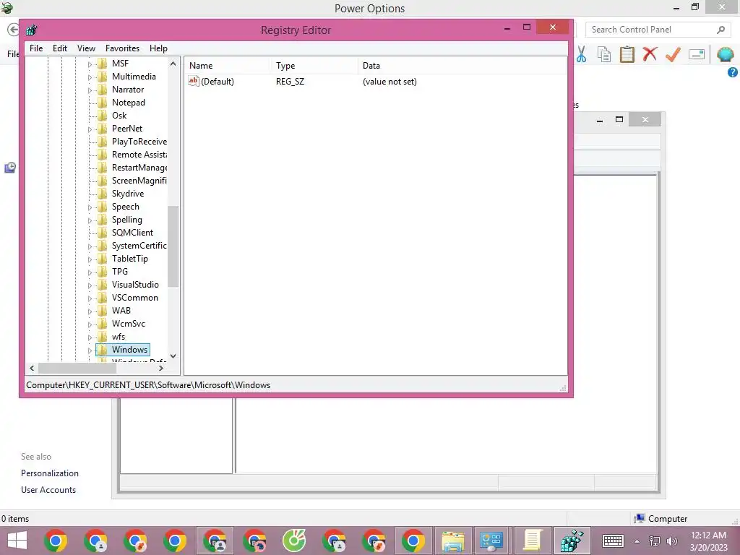Click the tree pane scroll up arrow
The width and height of the screenshot is (740, 555).
point(173,64)
